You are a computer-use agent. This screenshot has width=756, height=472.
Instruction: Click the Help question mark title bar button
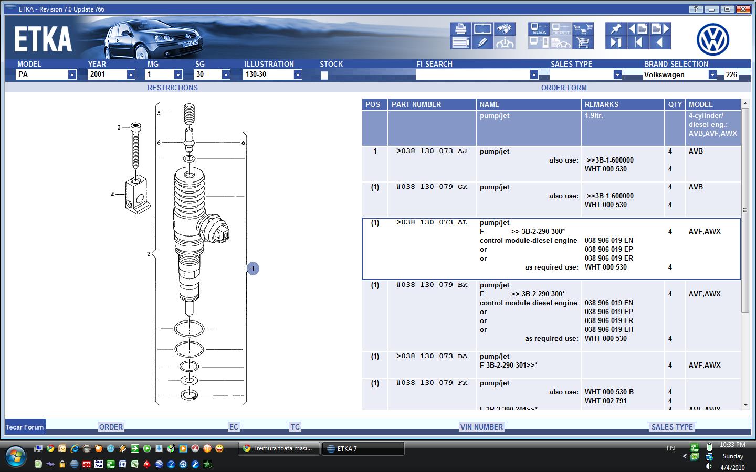tap(696, 9)
